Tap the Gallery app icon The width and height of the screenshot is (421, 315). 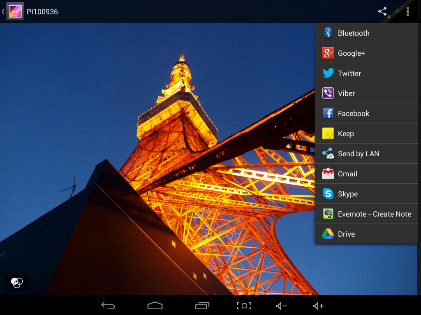pos(15,11)
